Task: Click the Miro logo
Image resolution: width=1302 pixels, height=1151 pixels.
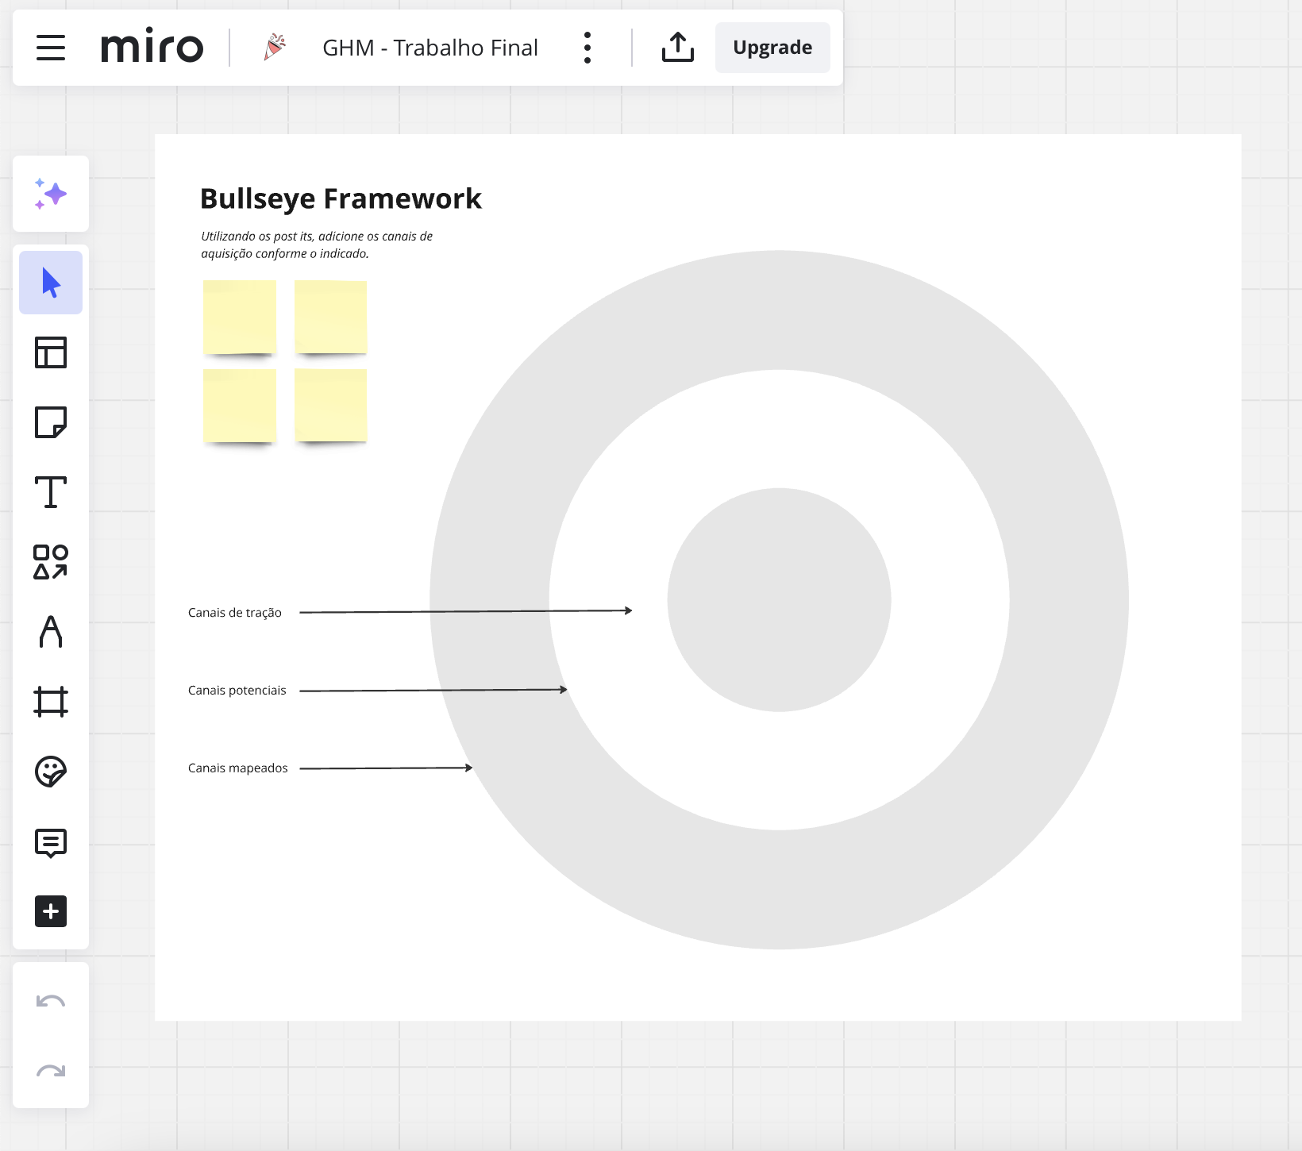Action: pyautogui.click(x=151, y=47)
